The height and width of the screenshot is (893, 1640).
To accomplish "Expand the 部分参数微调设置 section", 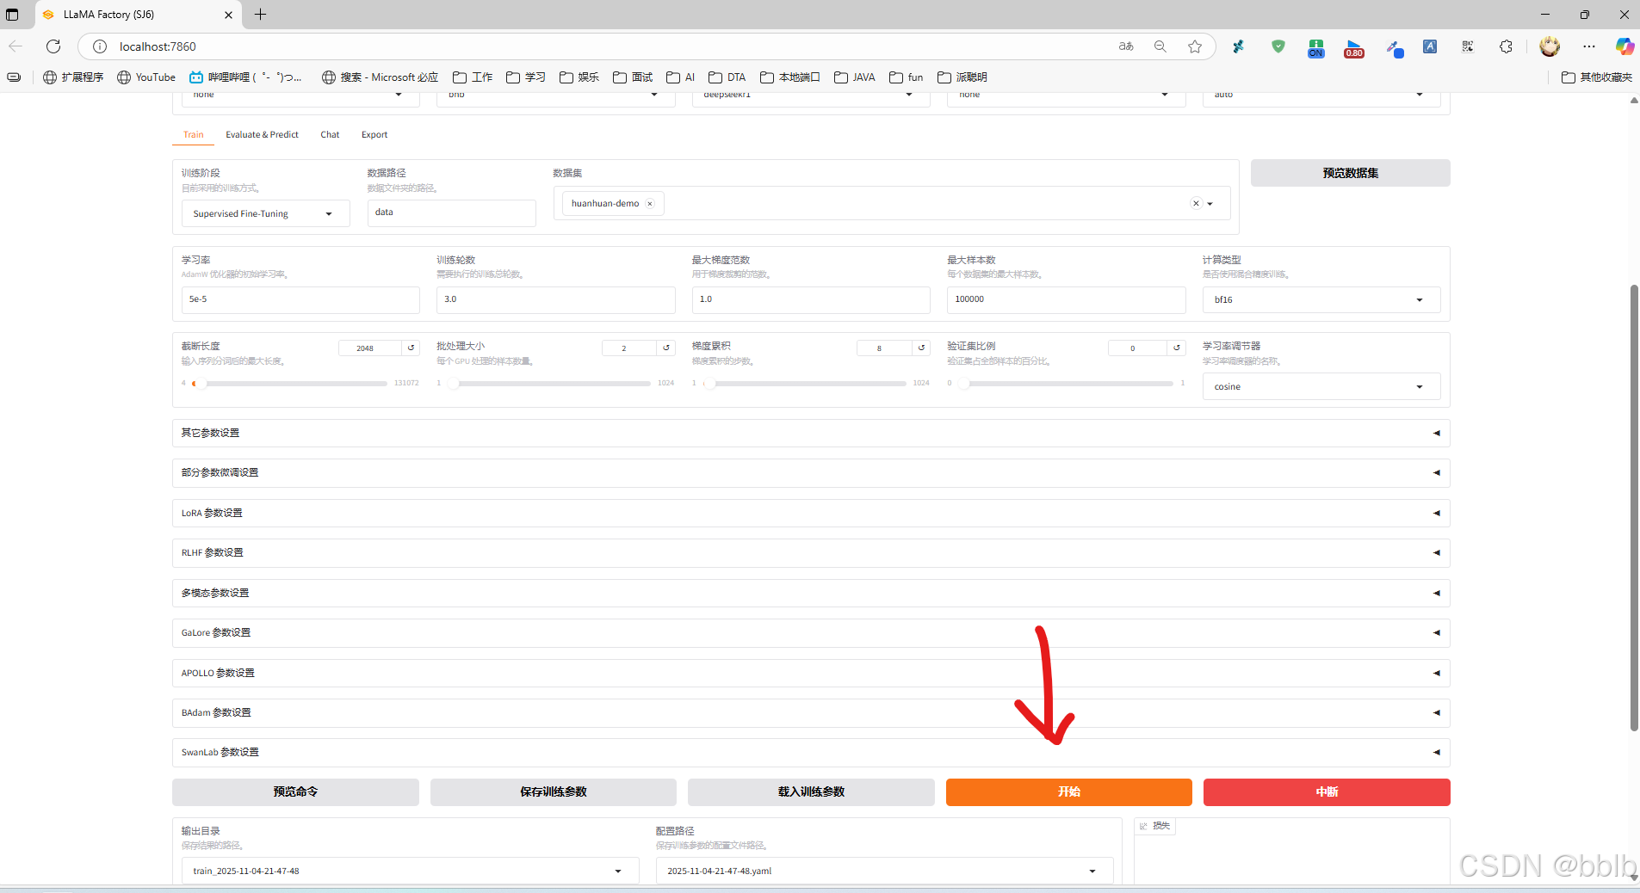I will click(811, 472).
